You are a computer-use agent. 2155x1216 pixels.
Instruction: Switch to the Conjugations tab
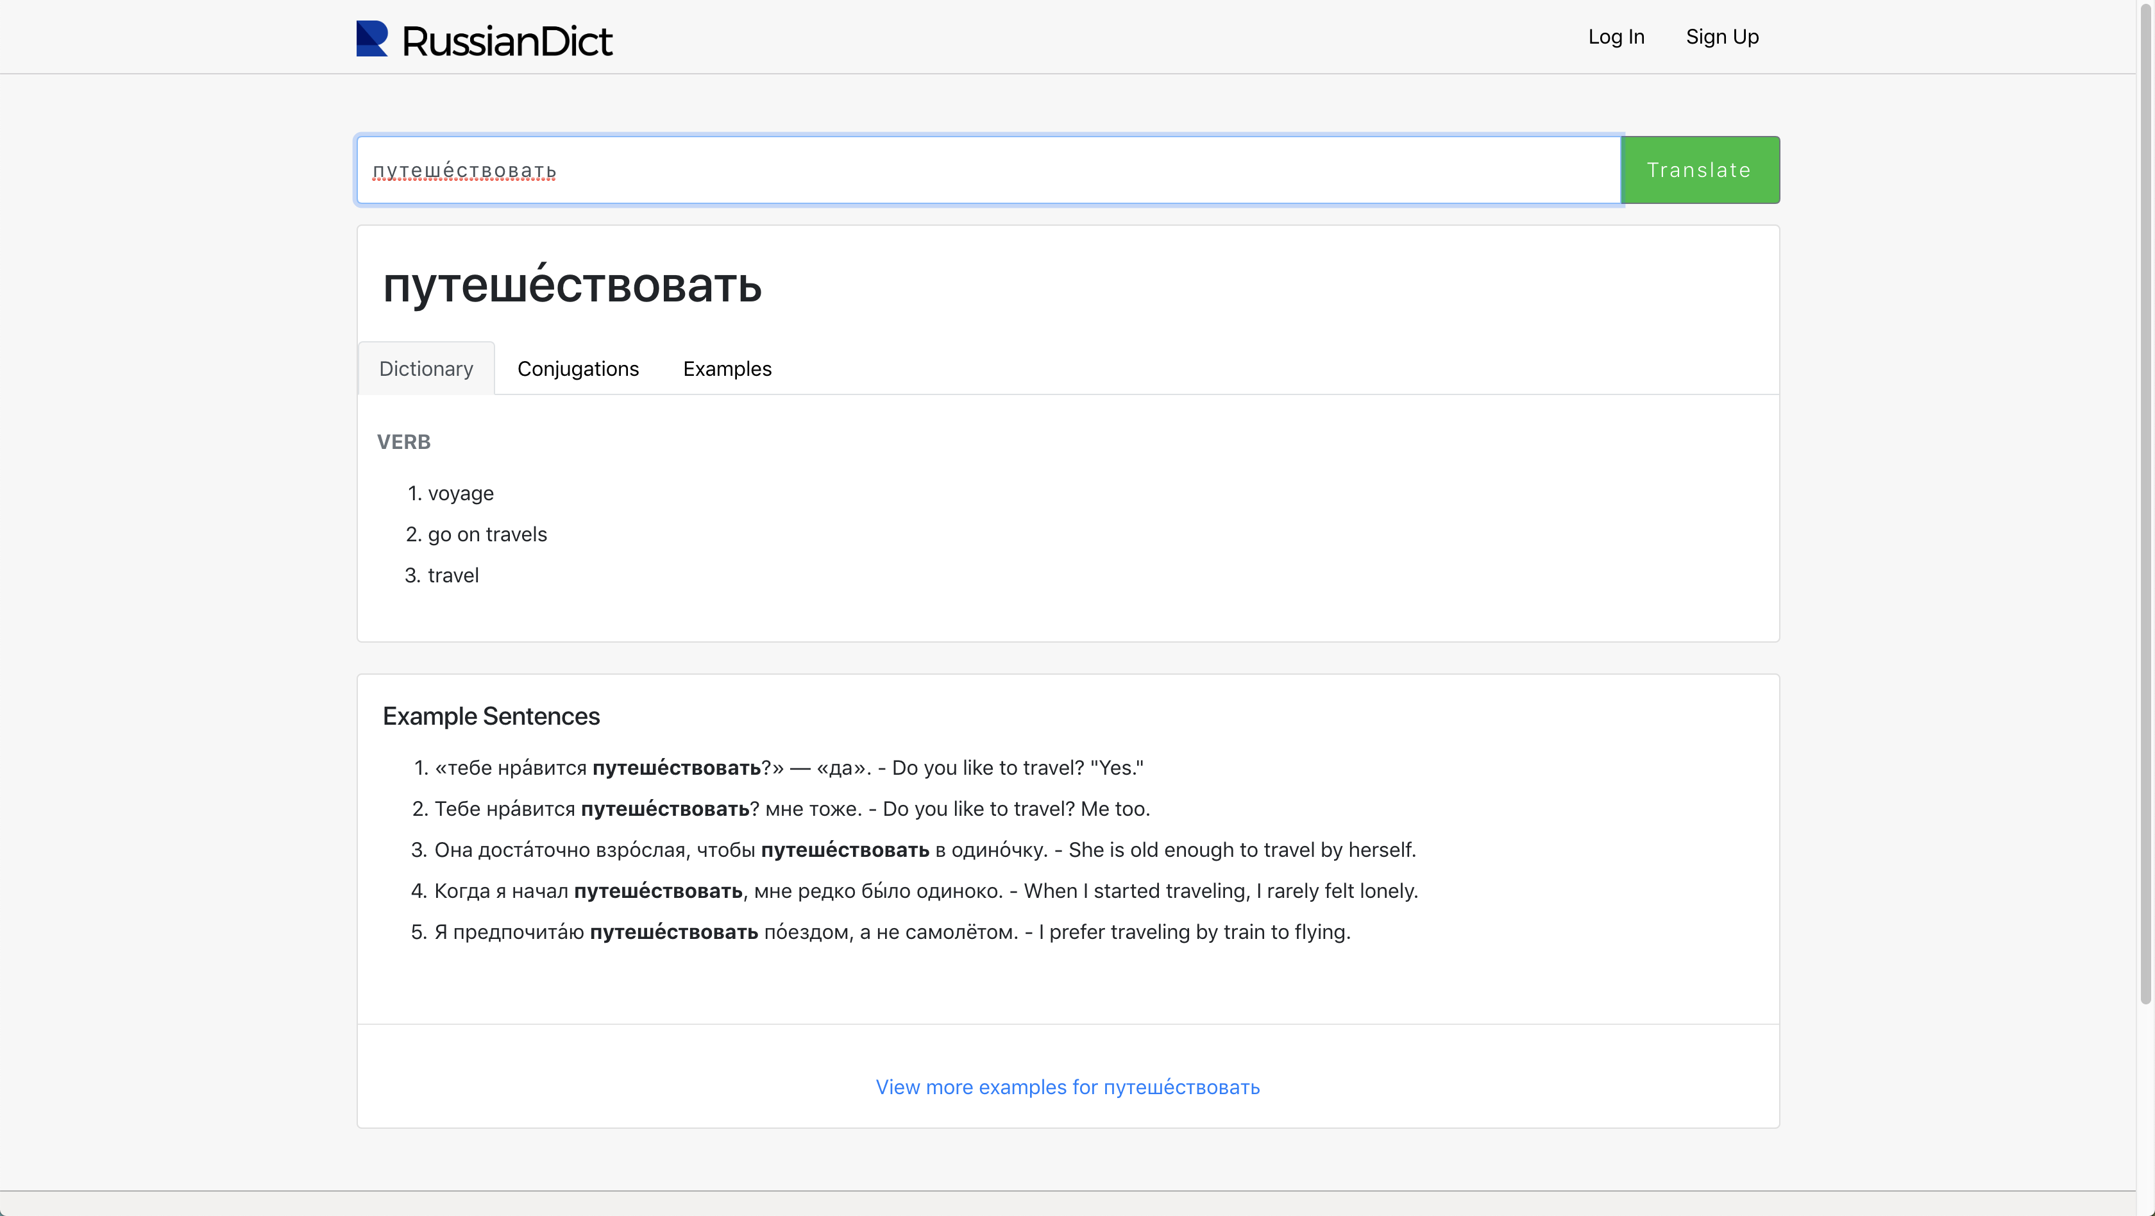[578, 368]
